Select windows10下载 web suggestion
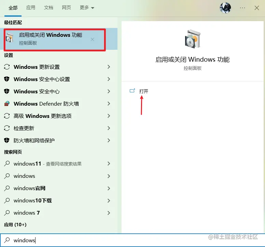Viewport: 265px width, 247px height. (x=59, y=201)
